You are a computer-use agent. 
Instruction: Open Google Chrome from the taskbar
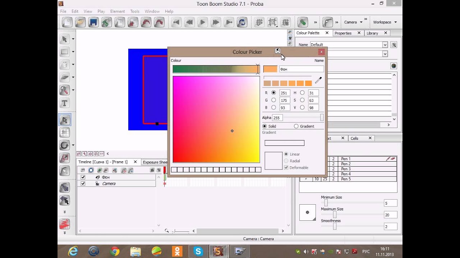115,251
